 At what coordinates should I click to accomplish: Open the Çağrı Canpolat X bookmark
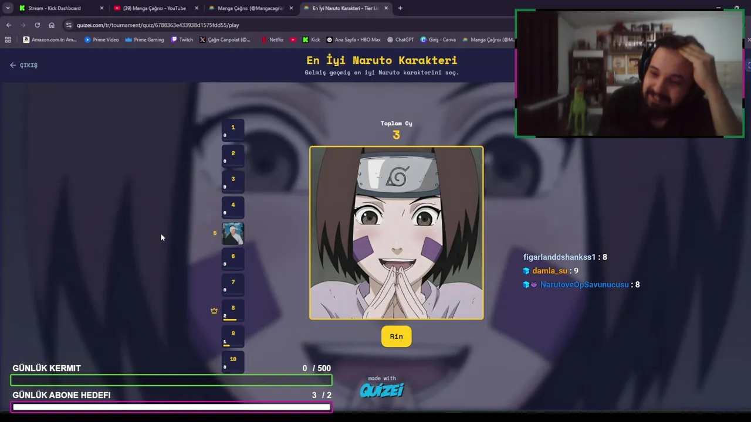pos(225,40)
